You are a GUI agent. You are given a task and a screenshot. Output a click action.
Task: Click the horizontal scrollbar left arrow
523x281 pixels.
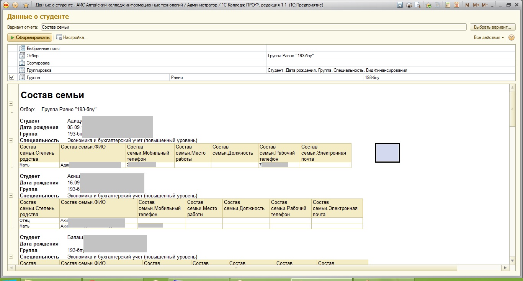point(11,268)
